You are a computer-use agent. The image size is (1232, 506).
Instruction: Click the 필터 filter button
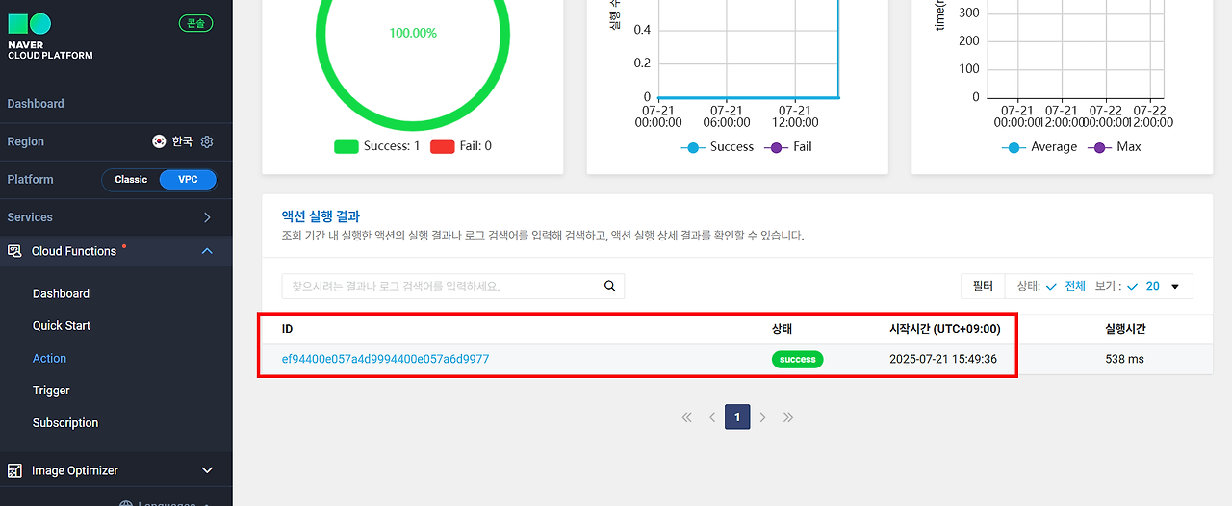click(983, 286)
